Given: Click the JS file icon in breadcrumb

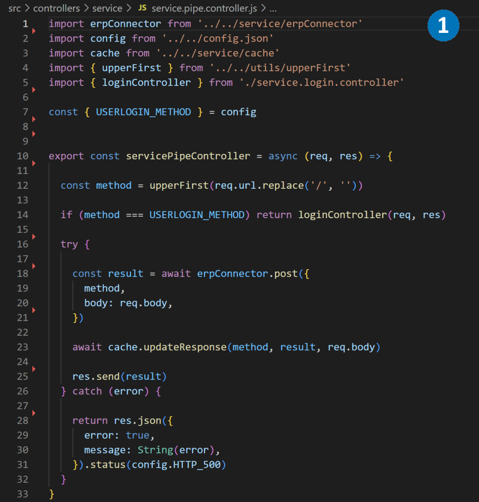Looking at the screenshot, I should point(142,8).
